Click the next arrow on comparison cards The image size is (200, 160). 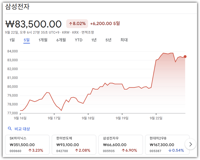coord(191,144)
